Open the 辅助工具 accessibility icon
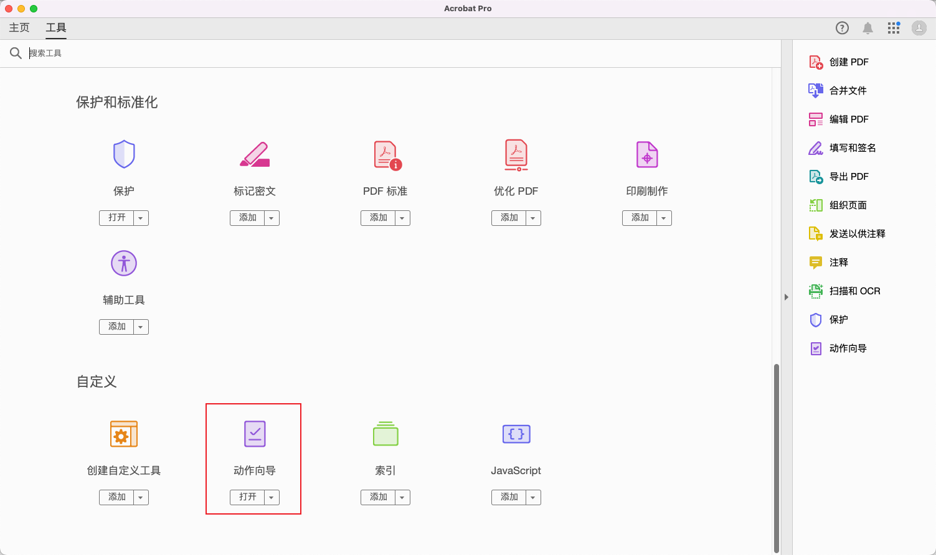 click(124, 263)
